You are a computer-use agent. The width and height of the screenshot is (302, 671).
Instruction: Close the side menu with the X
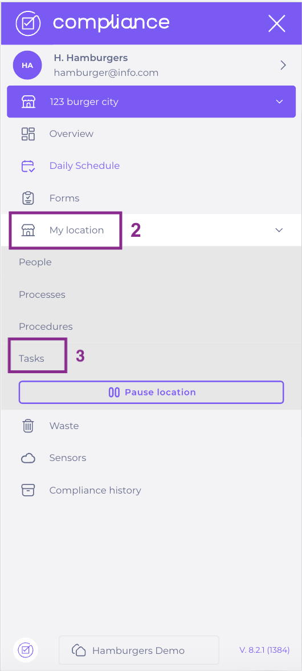click(277, 23)
